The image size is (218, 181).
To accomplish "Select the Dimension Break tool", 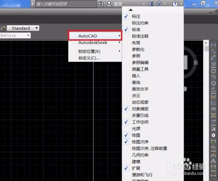I will (x=213, y=121).
